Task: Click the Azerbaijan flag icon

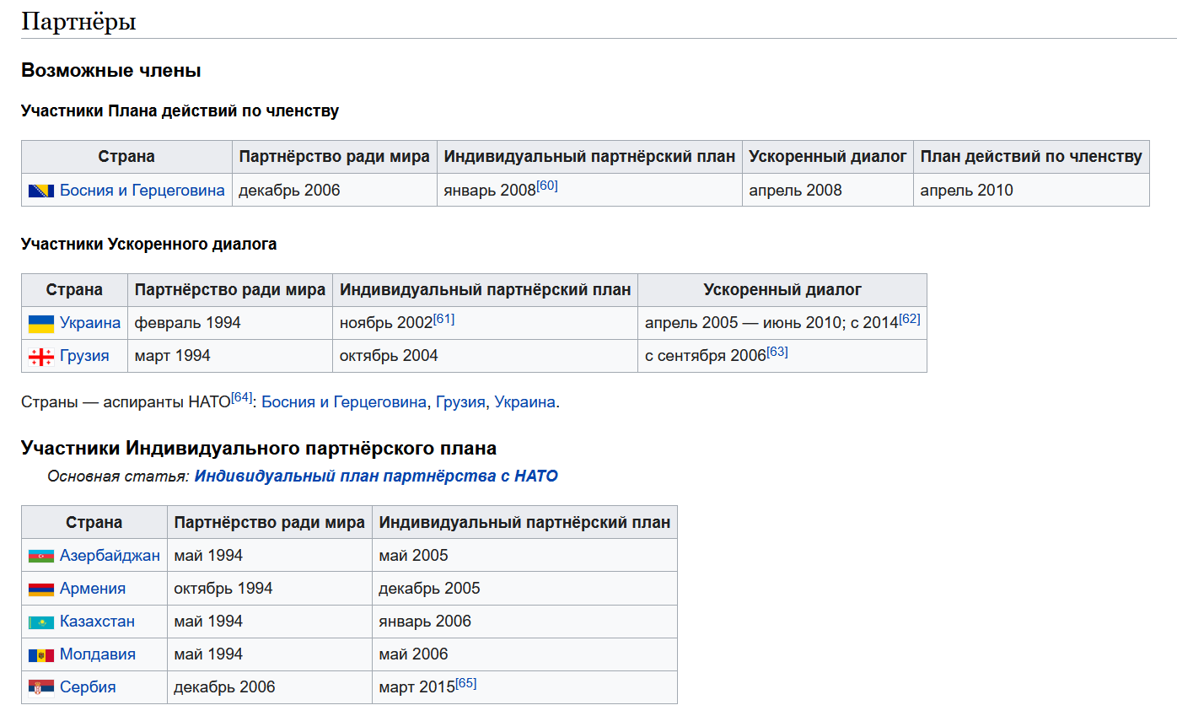Action: 41,556
